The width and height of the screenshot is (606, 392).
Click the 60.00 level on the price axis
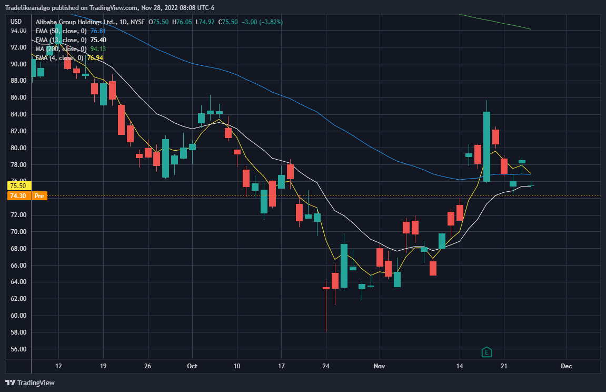18,316
